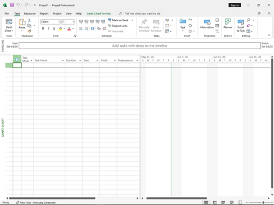Switch to the View tab
The width and height of the screenshot is (274, 205).
tap(68, 14)
